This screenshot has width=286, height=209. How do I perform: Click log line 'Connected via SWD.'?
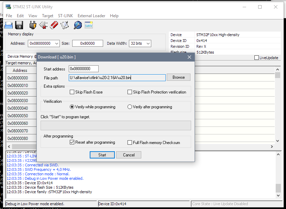tap(33, 165)
